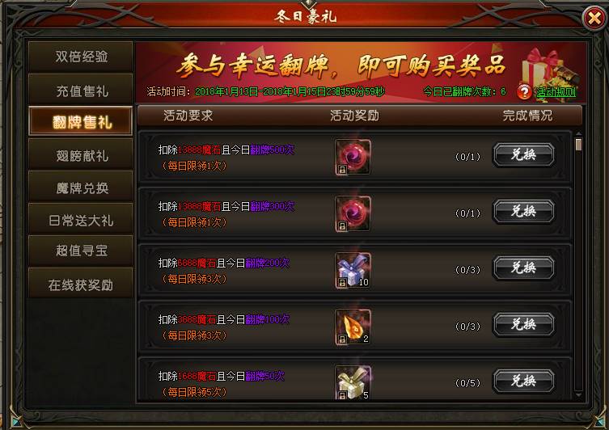
Task: Switch to the 双倍经验 tab
Action: click(x=81, y=57)
